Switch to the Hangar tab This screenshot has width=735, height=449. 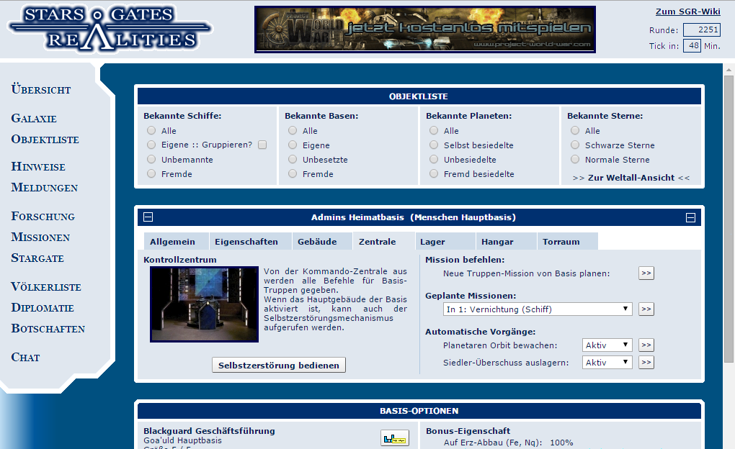[x=506, y=242]
